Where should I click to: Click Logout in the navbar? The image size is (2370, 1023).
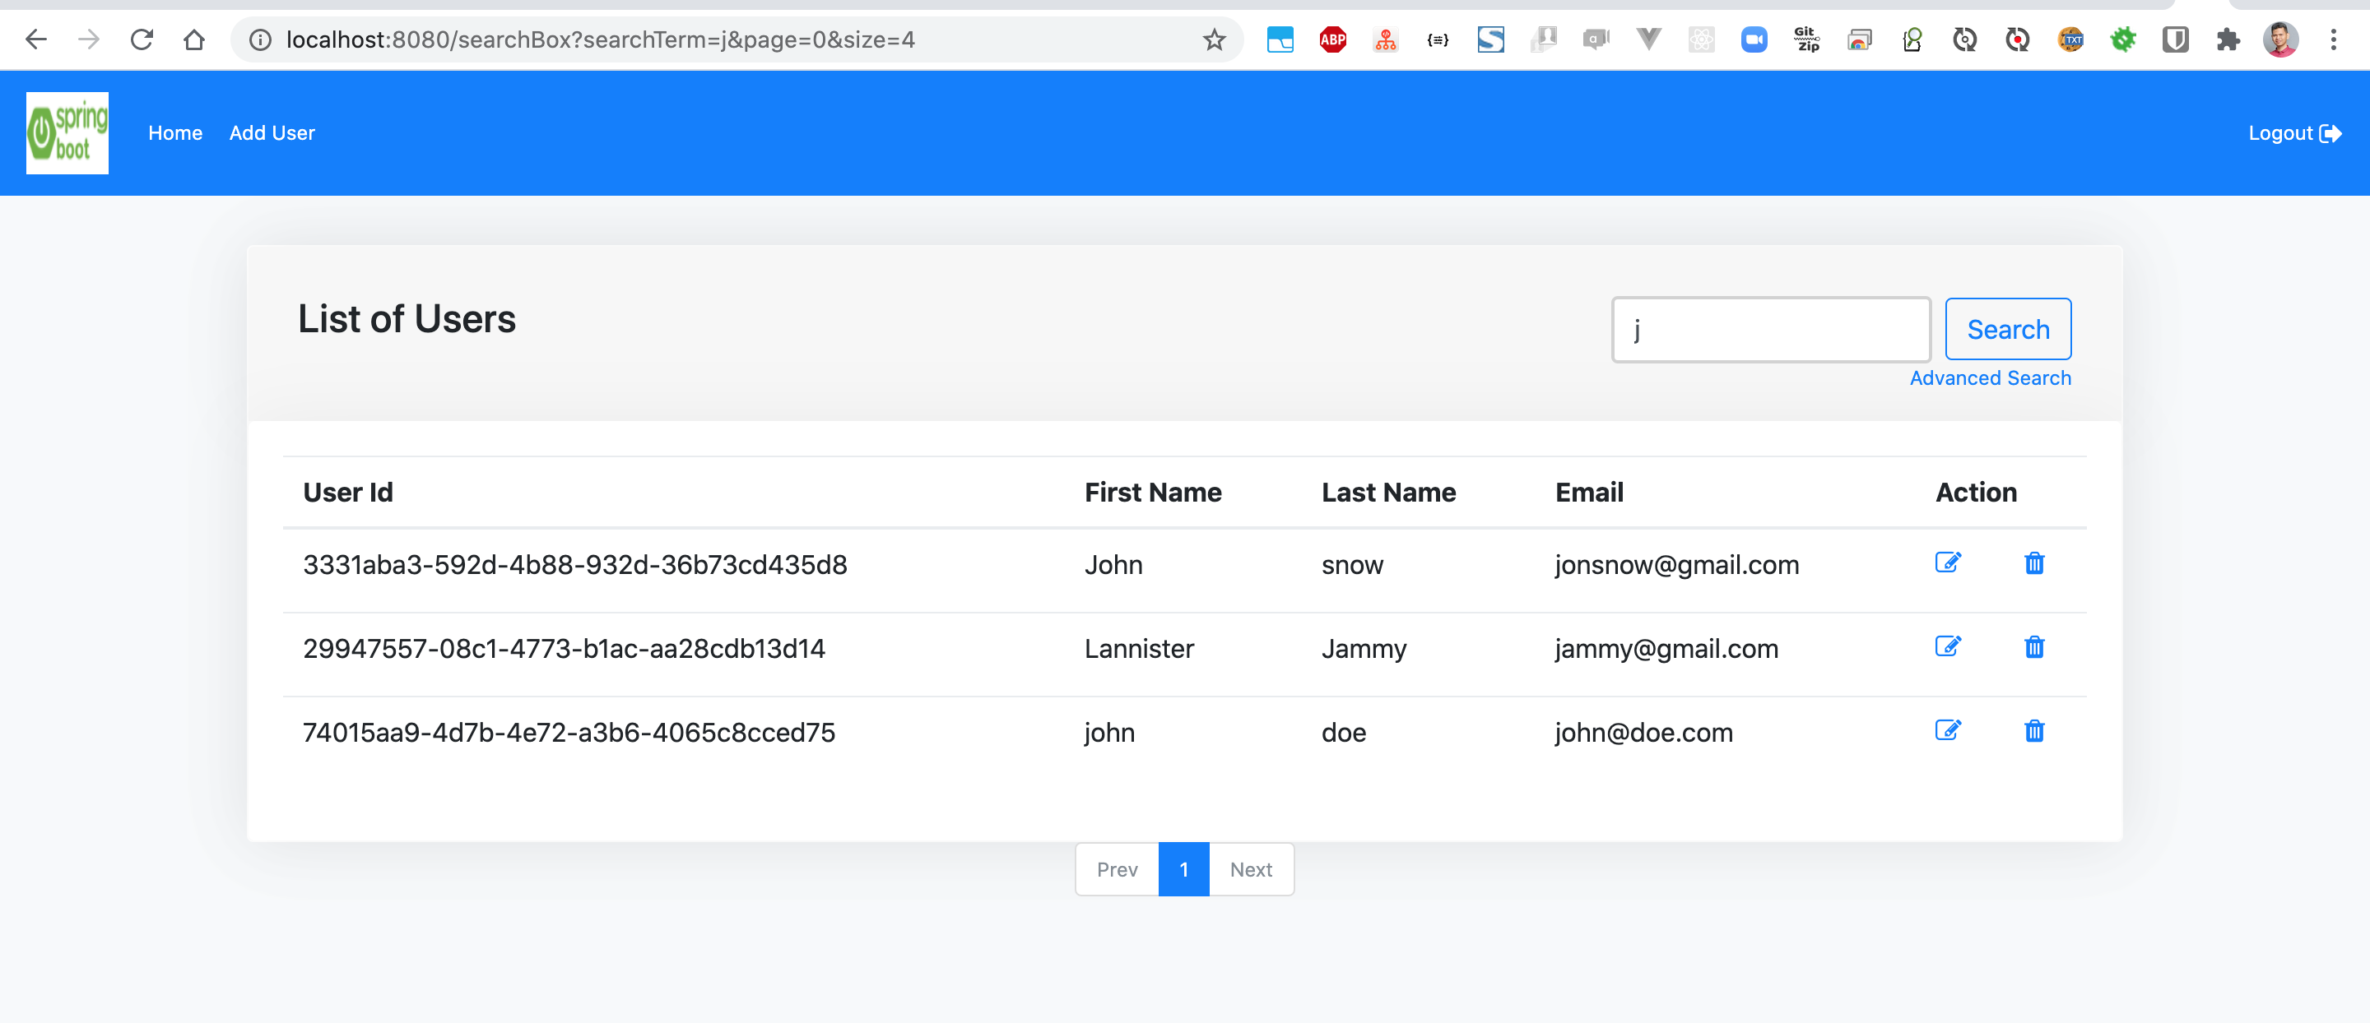[2293, 133]
